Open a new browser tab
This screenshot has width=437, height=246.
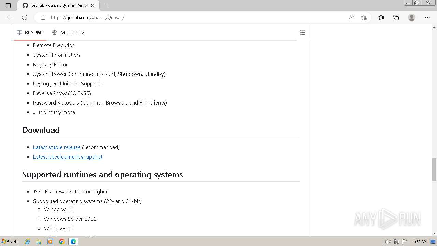(x=107, y=5)
